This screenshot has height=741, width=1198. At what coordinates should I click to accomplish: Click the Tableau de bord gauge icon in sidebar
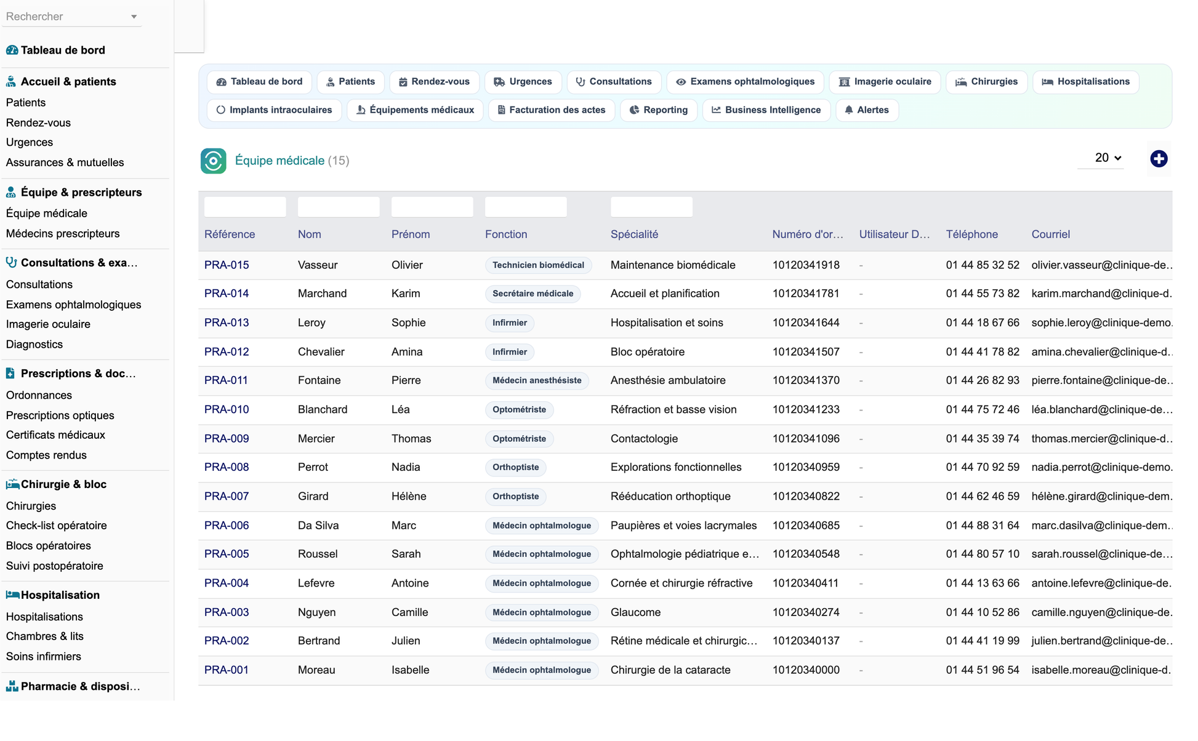(x=12, y=50)
